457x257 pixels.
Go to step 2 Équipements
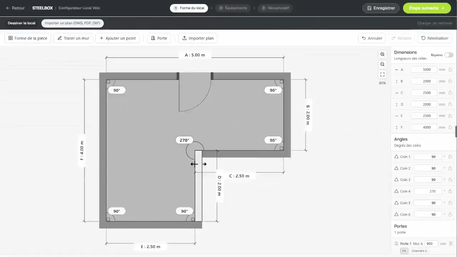233,8
